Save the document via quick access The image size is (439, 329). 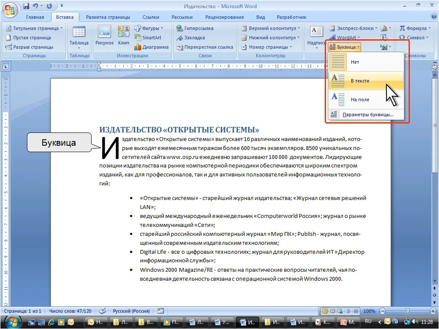27,6
